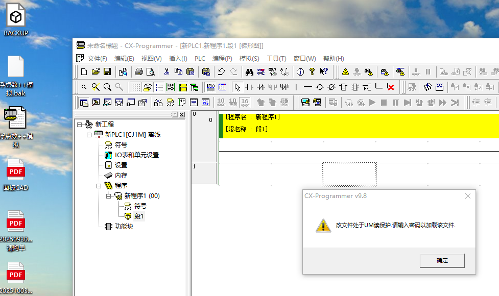The height and width of the screenshot is (296, 499).
Task: Select the new open contact tool
Action: pyautogui.click(x=249, y=87)
